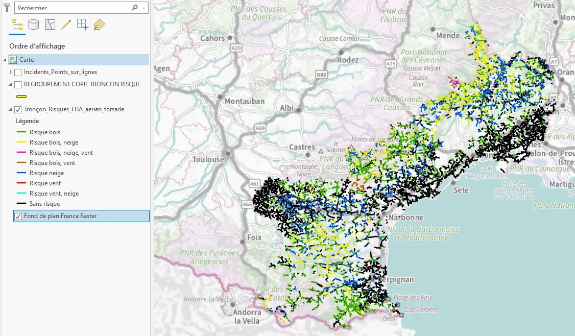Click the A61 road shield on map
575x336 pixels.
254,183
